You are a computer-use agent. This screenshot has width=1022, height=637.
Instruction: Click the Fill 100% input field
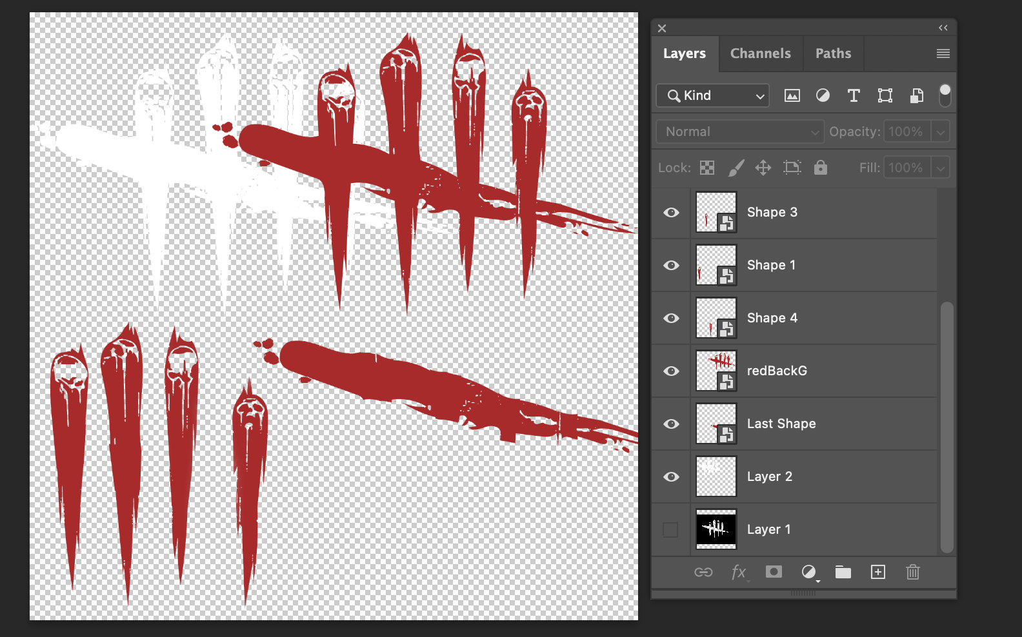[907, 168]
